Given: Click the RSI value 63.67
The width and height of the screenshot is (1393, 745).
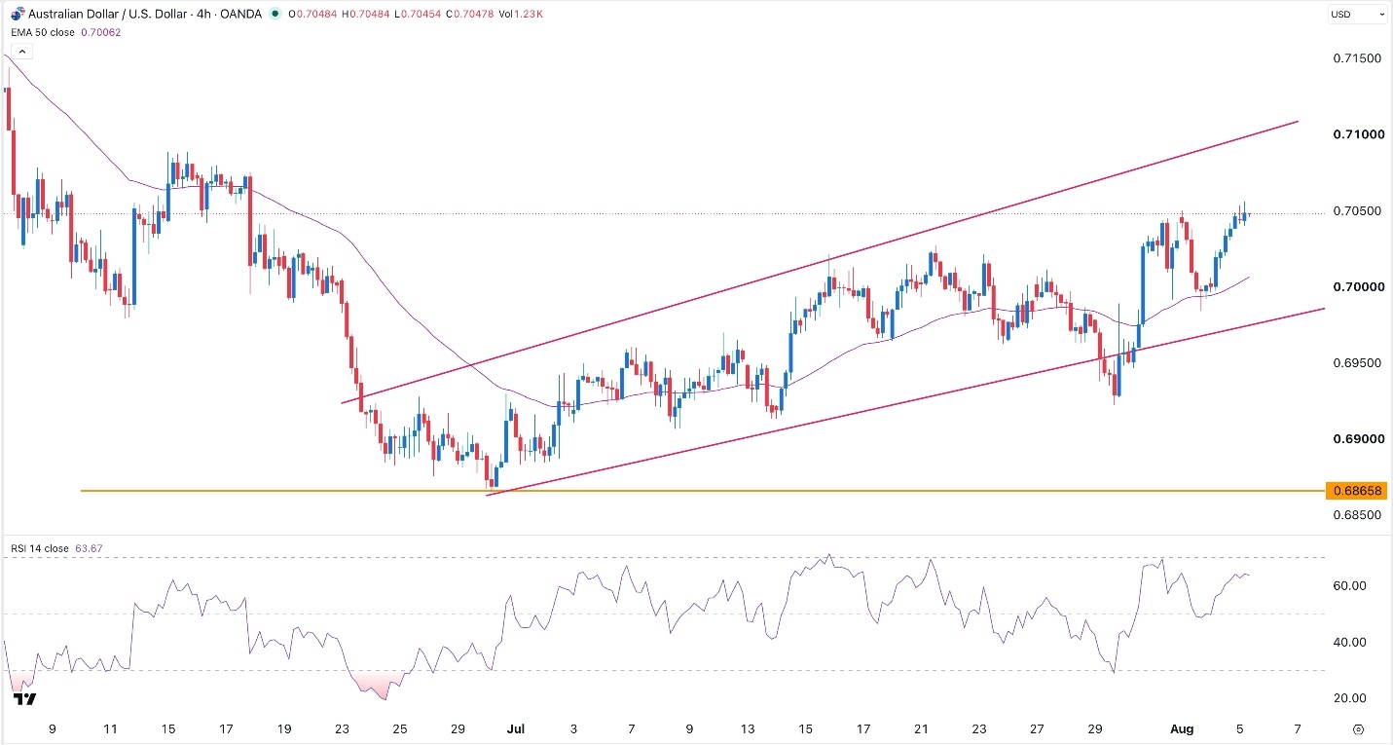Looking at the screenshot, I should tap(87, 548).
